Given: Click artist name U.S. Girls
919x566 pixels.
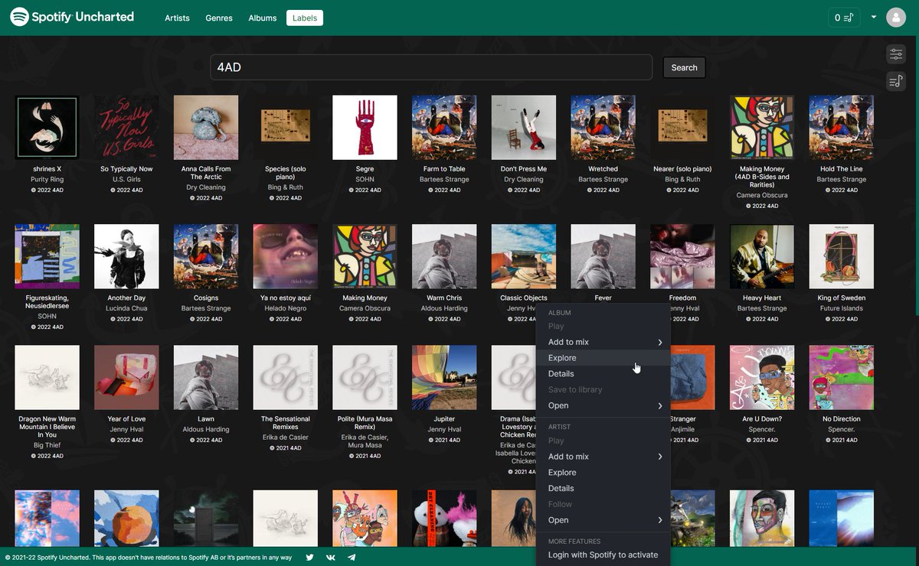Looking at the screenshot, I should coord(126,180).
